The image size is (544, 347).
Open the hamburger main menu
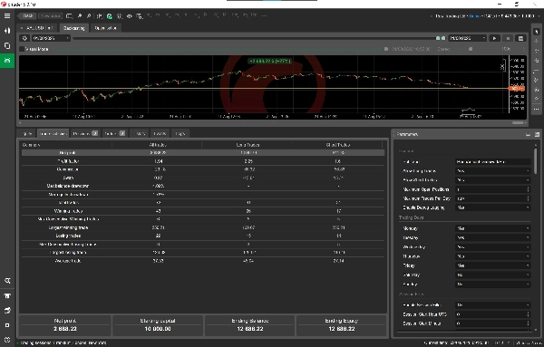pyautogui.click(x=7, y=16)
